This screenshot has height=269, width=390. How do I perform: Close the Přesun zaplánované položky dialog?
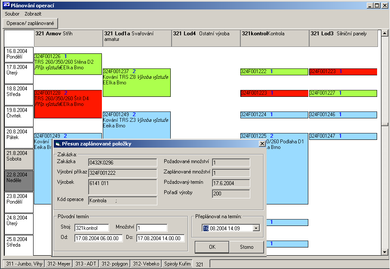[262, 144]
